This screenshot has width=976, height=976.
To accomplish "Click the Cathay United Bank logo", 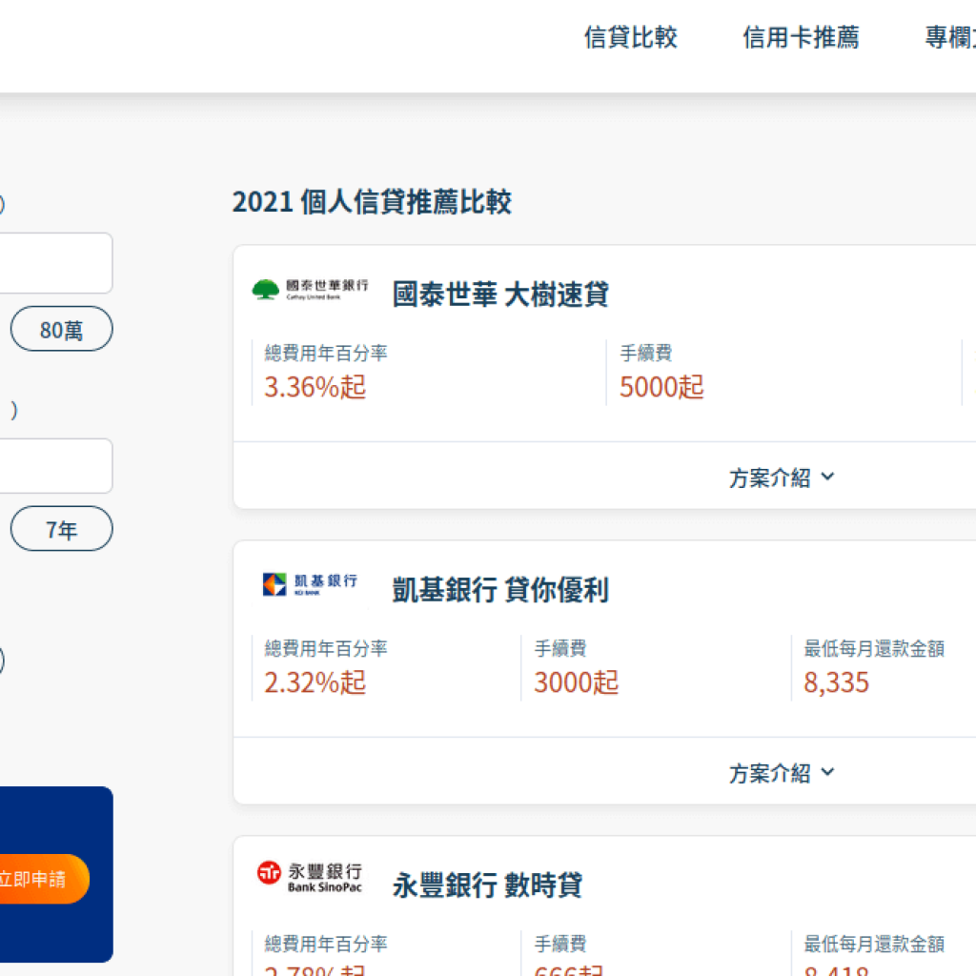I will [310, 290].
